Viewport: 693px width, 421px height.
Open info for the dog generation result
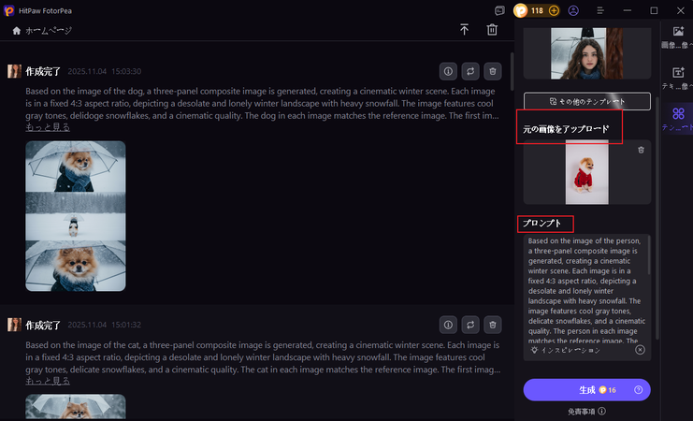(x=448, y=71)
